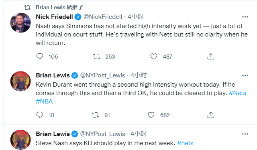This screenshot has height=150, width=257.
Task: Open more options on Nick Friedell's tweet
Action: point(245,17)
